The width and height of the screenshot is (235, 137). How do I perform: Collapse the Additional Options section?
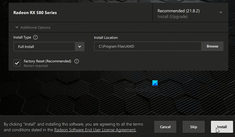[33, 28]
